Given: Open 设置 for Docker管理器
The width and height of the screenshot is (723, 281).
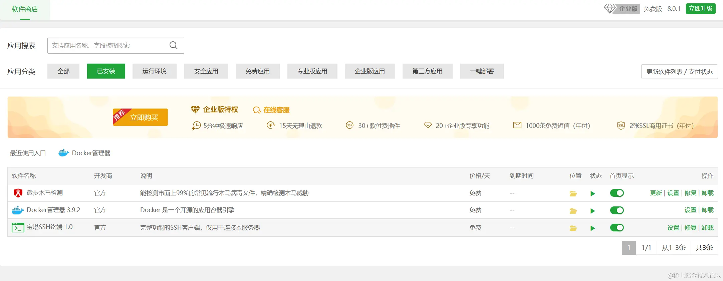Looking at the screenshot, I should click(690, 210).
